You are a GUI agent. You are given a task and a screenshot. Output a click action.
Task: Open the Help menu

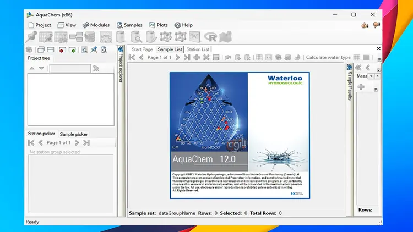pos(183,25)
